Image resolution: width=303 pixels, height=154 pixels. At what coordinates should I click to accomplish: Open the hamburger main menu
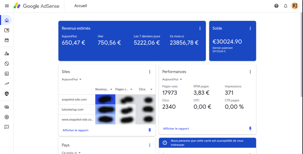pyautogui.click(x=7, y=6)
